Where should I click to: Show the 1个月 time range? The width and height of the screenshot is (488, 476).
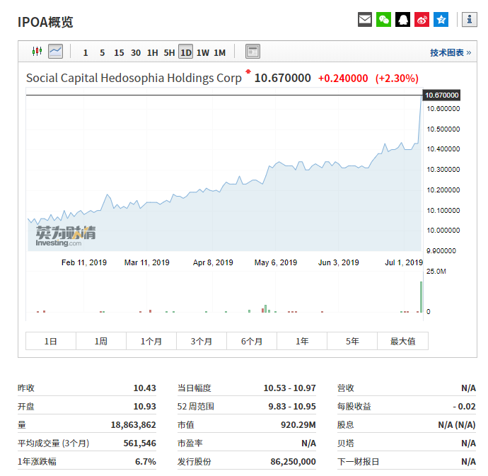[x=151, y=341]
